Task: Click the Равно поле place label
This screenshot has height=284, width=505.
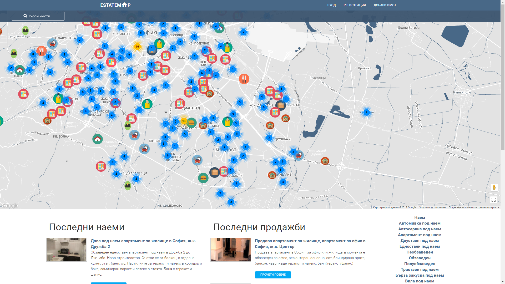Action: pos(462,93)
